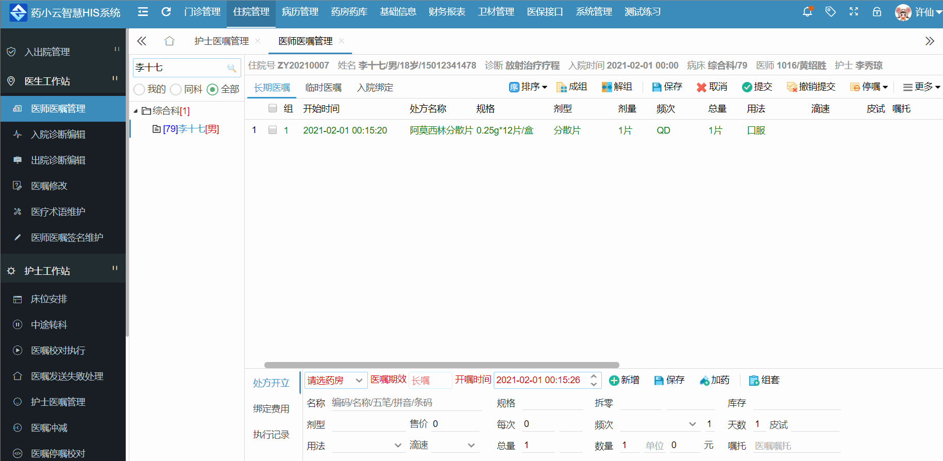Viewport: 943px width, 461px height.
Task: Click the 取消 cancel button
Action: (712, 87)
